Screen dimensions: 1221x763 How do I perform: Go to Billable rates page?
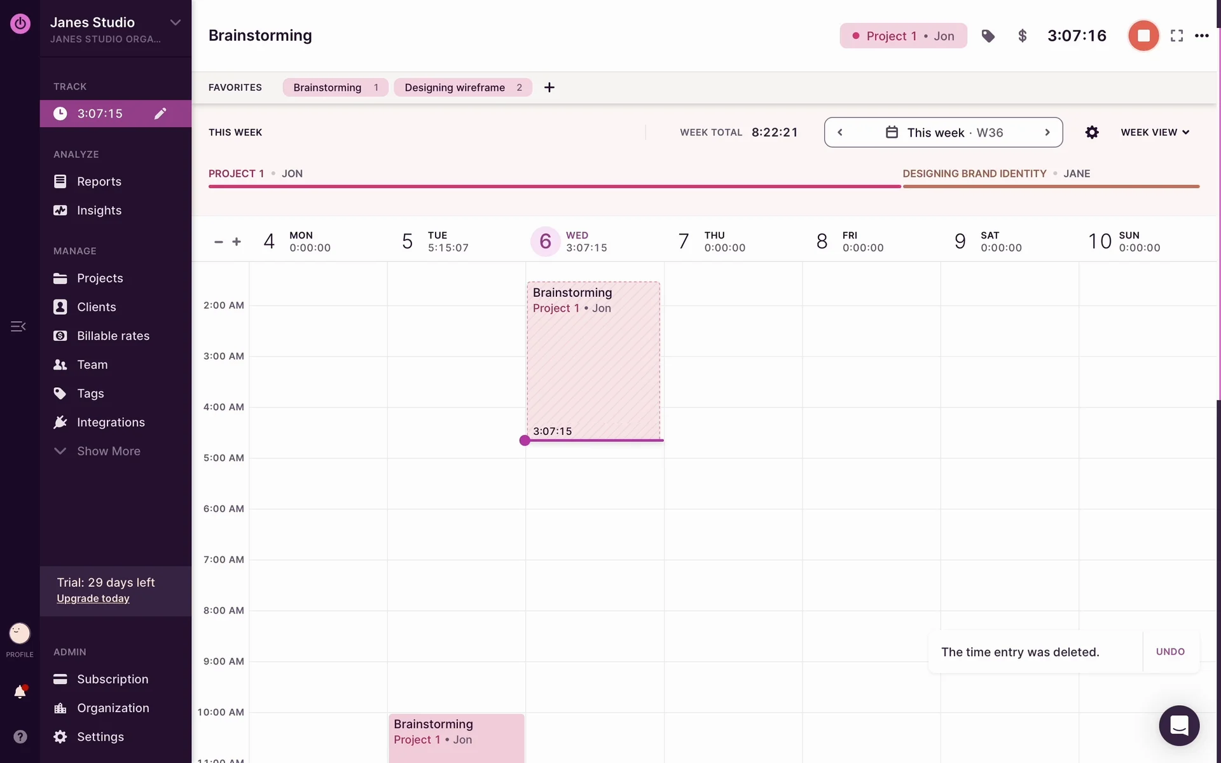point(113,336)
